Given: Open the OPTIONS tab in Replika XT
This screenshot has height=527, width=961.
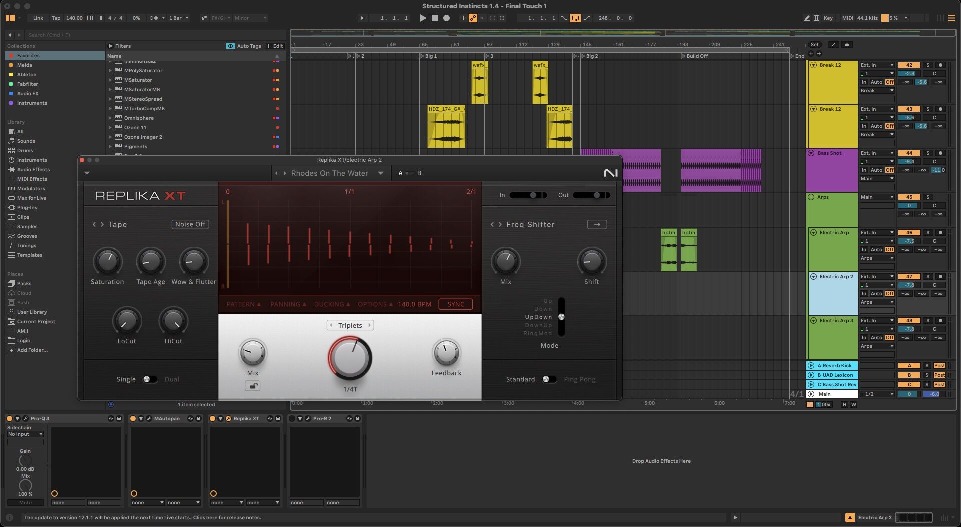Looking at the screenshot, I should 373,304.
